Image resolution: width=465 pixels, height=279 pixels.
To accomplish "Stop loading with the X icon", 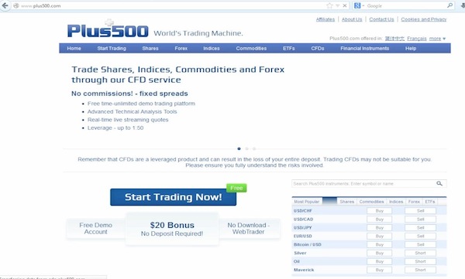I will (345, 5).
